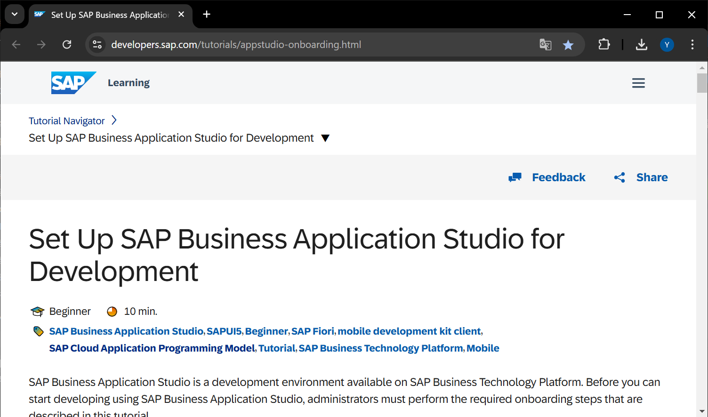Open Chrome three-dot menu

point(692,45)
